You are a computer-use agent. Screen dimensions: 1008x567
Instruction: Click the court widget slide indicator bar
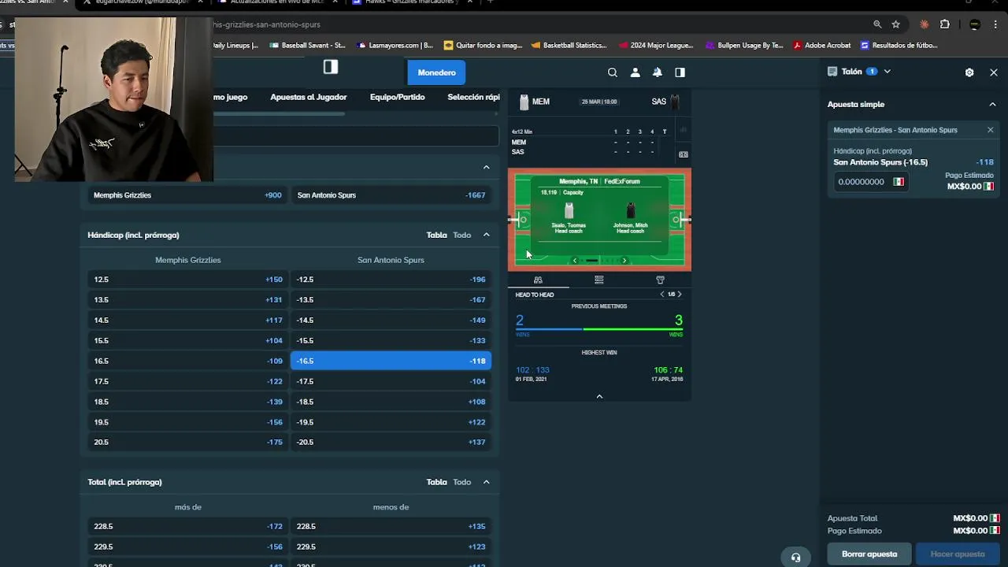coord(591,261)
